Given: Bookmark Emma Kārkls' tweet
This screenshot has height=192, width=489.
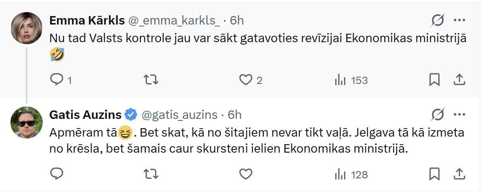Looking at the screenshot, I should 434,80.
